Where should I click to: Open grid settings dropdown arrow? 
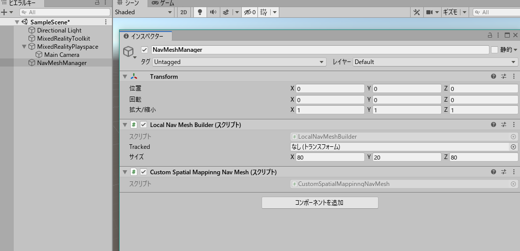pos(275,12)
